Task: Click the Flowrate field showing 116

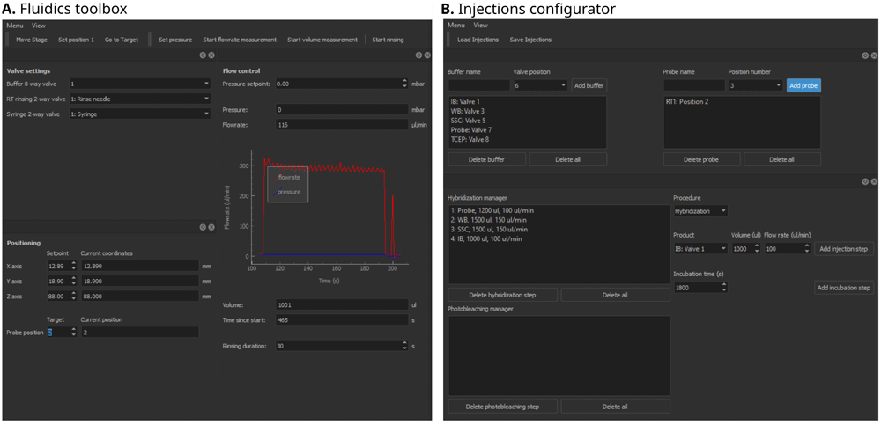Action: pos(342,125)
